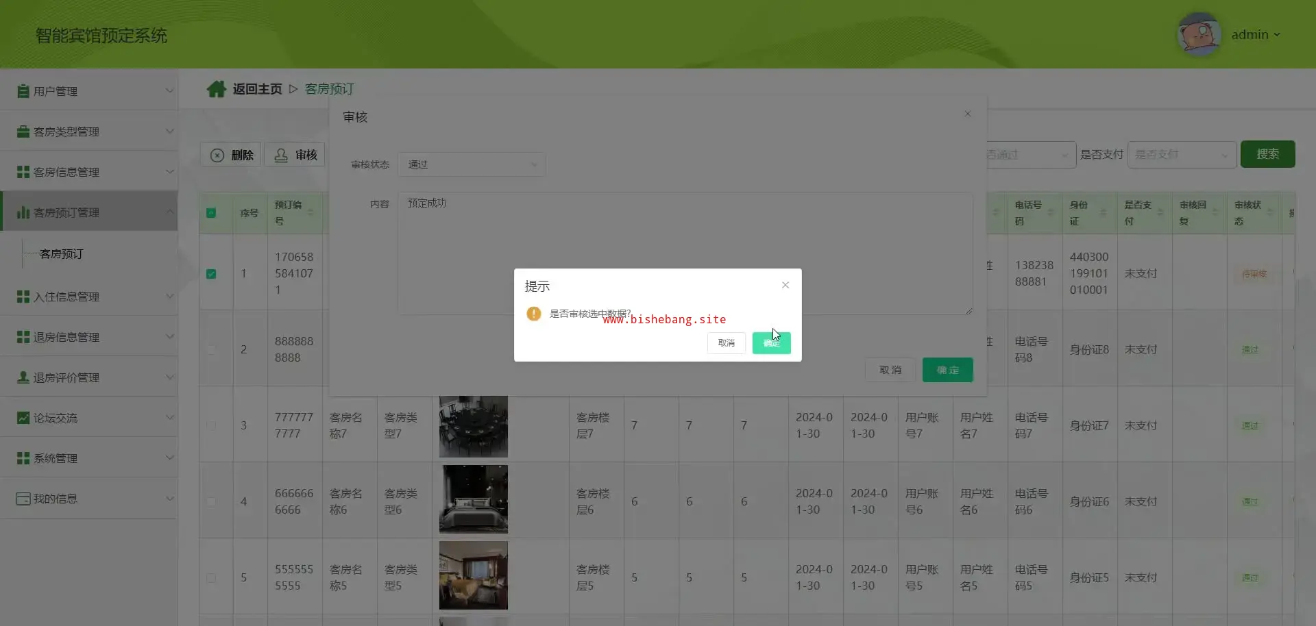Click the 客房类型管理 briefcase icon
Viewport: 1316px width, 626px height.
pyautogui.click(x=23, y=132)
